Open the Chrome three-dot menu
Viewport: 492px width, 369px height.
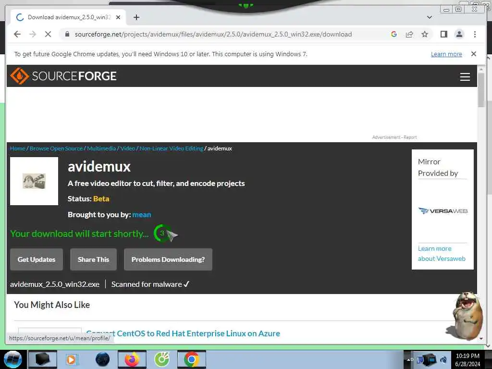(x=475, y=34)
